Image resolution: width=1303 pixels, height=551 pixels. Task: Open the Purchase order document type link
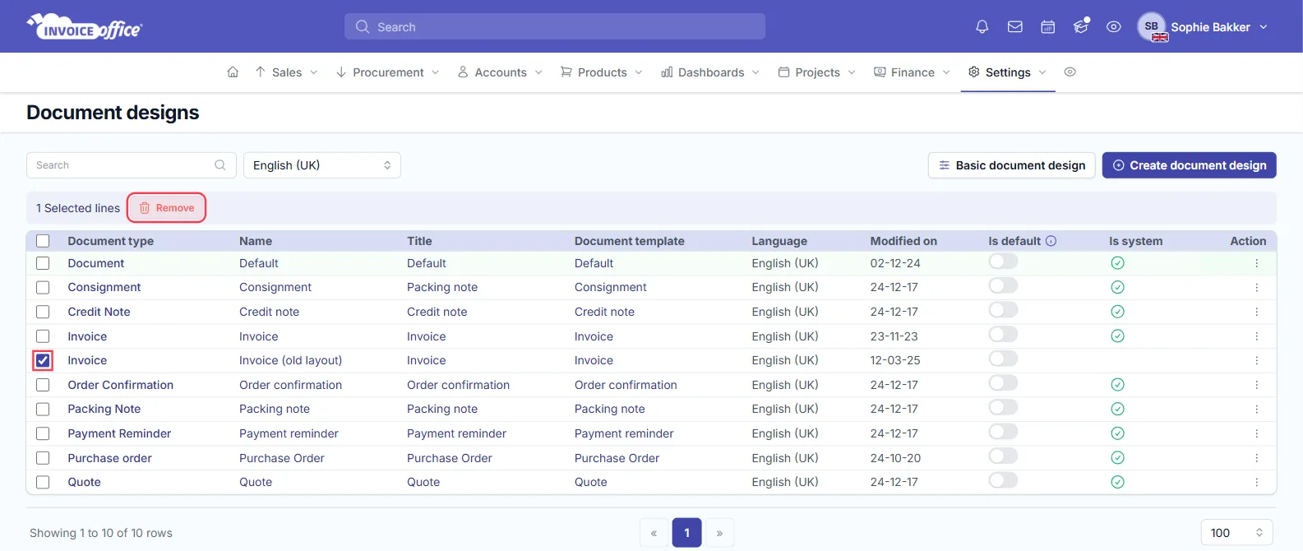click(109, 458)
